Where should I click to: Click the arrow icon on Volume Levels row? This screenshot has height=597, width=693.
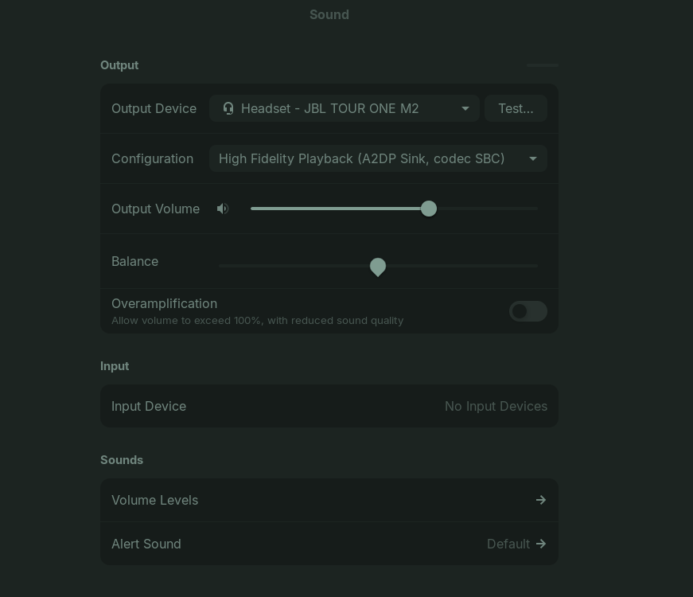(x=541, y=500)
